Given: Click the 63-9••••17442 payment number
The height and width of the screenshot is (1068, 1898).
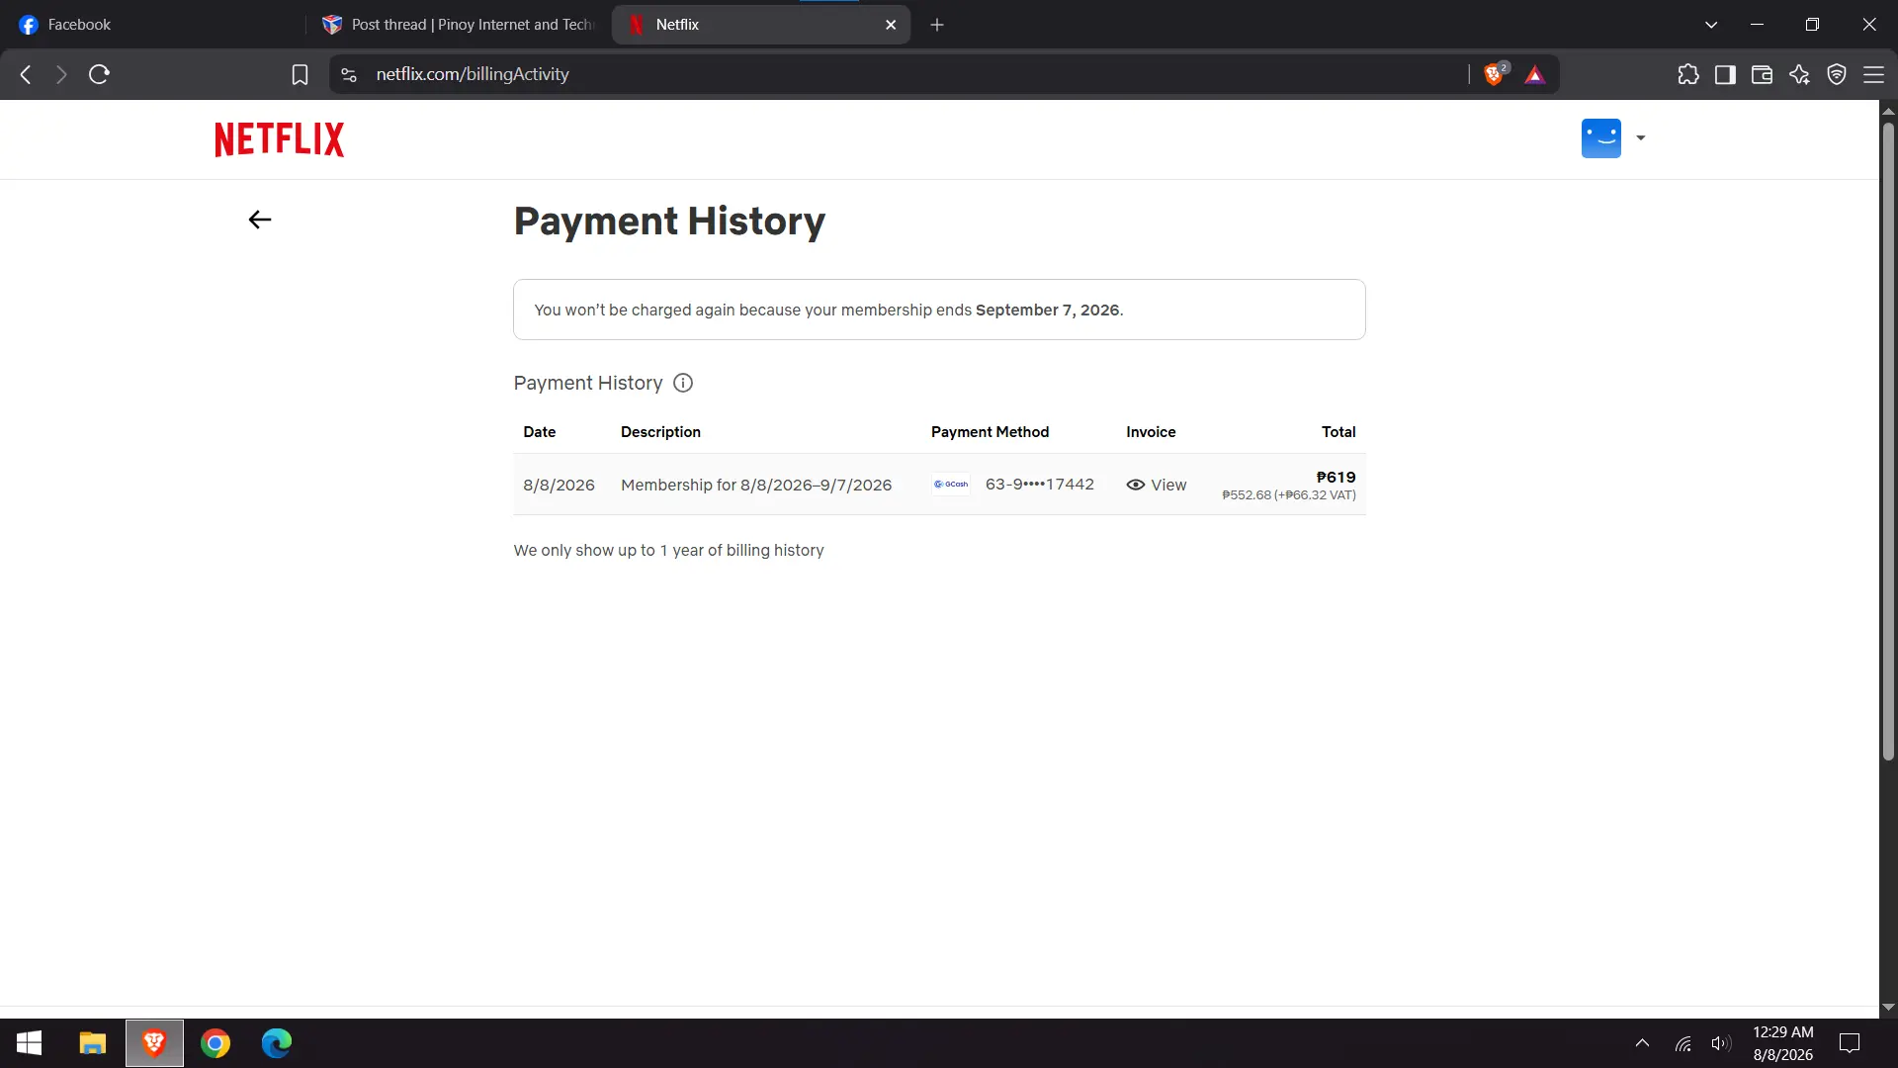Looking at the screenshot, I should pyautogui.click(x=1040, y=485).
